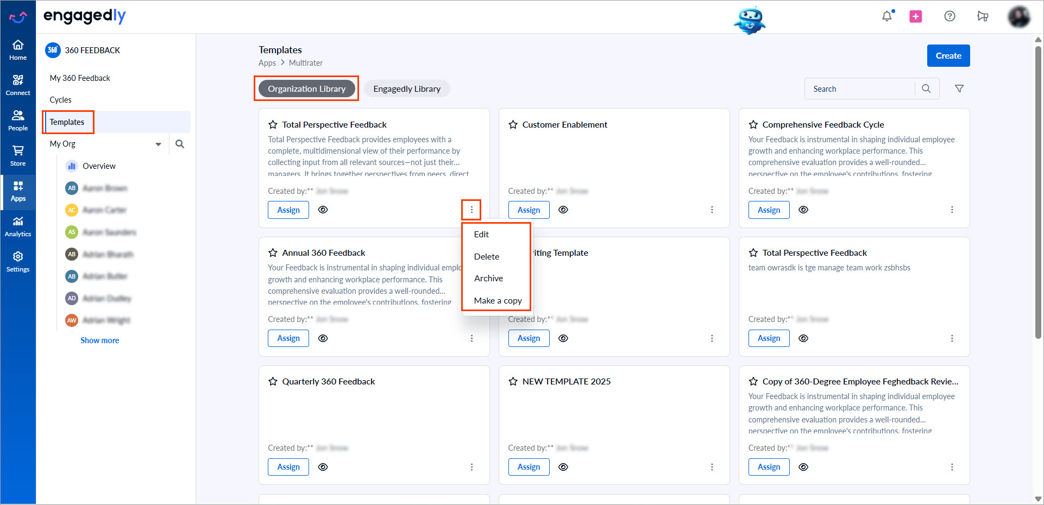Go to People in sidebar
1044x505 pixels.
pyautogui.click(x=18, y=120)
